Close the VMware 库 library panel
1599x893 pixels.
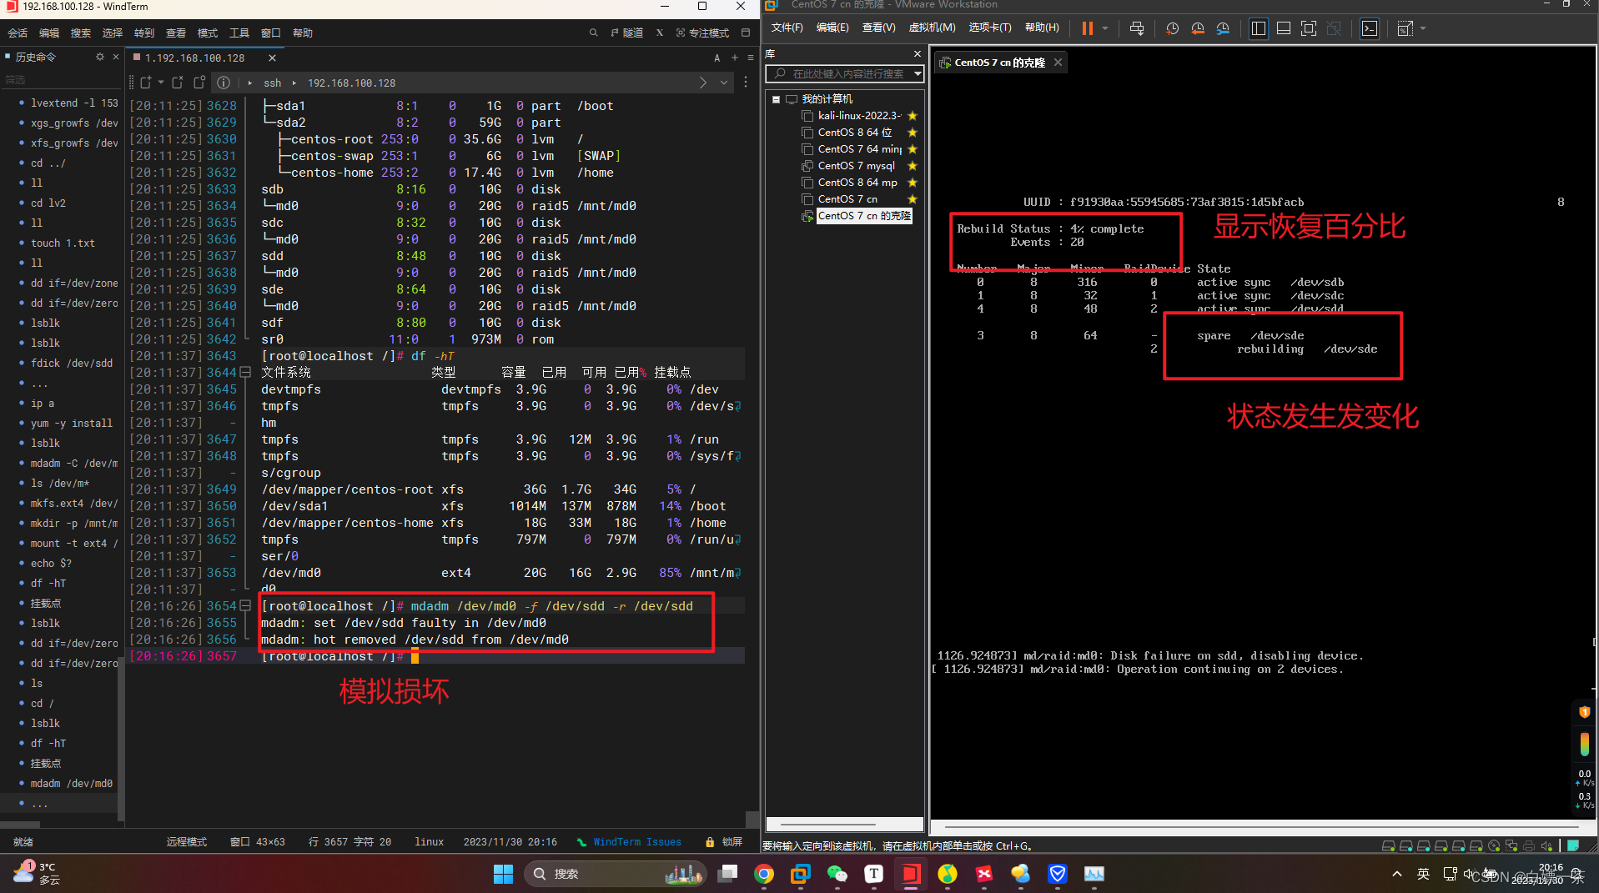pos(917,54)
